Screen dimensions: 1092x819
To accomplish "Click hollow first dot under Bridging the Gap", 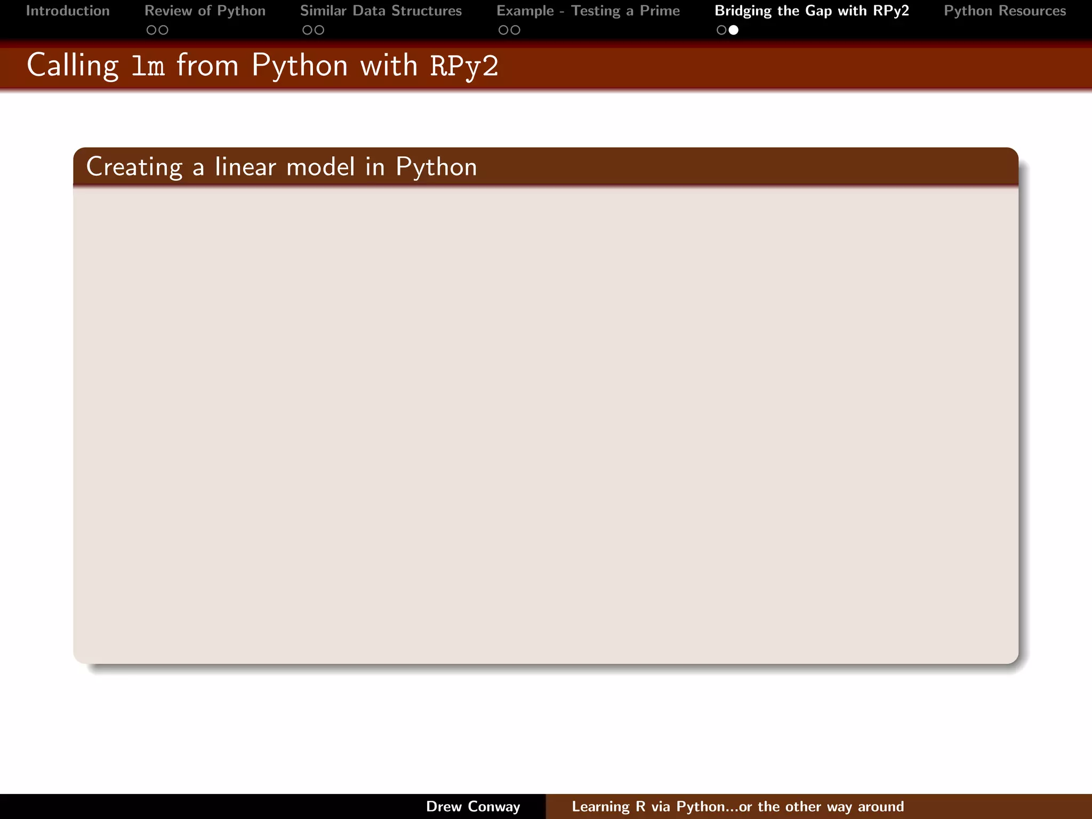I will point(721,30).
